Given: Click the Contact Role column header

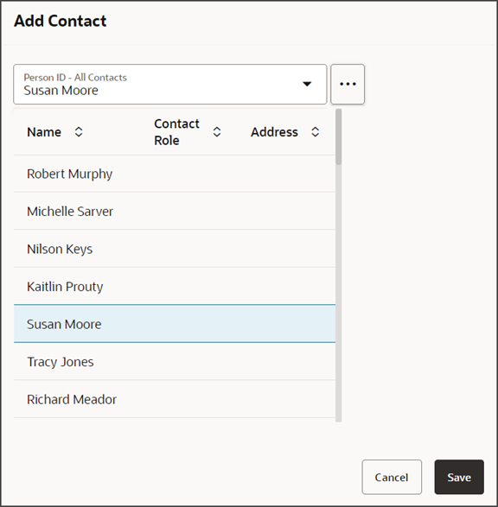Looking at the screenshot, I should point(176,132).
